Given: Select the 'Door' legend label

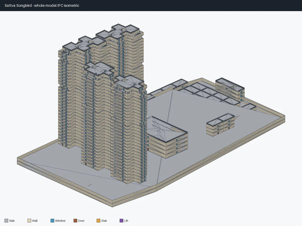Looking at the screenshot, I should (81, 221).
